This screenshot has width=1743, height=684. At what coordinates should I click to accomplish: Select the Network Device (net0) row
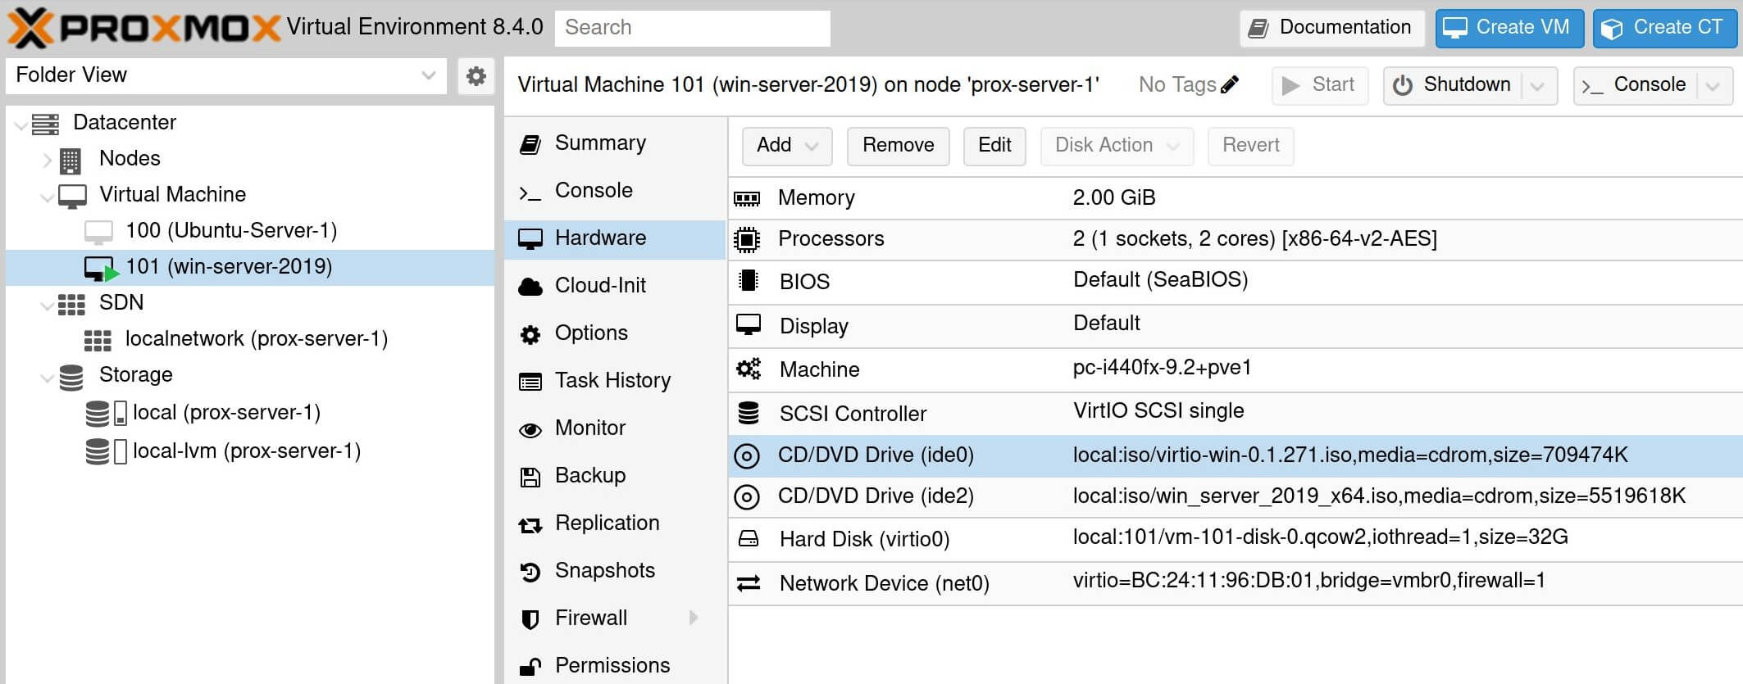click(1236, 583)
